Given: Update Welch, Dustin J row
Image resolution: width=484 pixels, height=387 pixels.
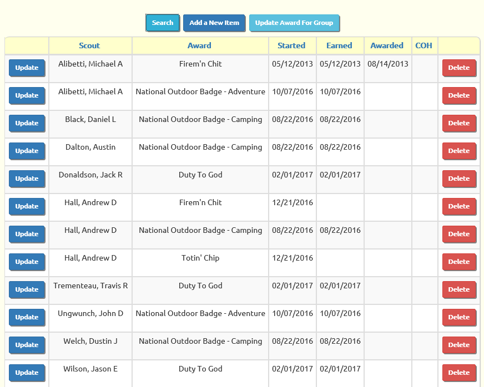Looking at the screenshot, I should tap(27, 345).
